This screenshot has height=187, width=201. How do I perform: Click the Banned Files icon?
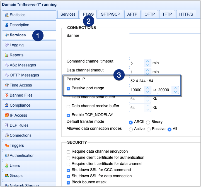tap(7, 95)
